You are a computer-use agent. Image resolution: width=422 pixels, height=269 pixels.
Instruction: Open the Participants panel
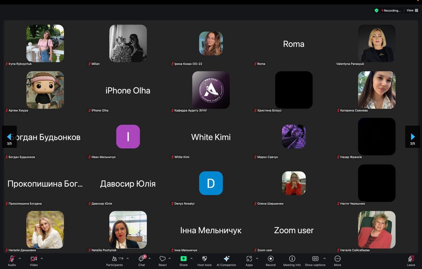[114, 259]
